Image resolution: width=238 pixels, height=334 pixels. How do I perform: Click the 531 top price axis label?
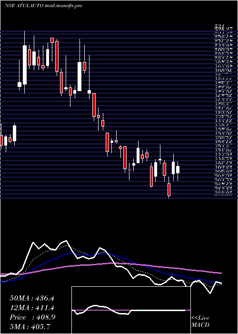click(219, 27)
